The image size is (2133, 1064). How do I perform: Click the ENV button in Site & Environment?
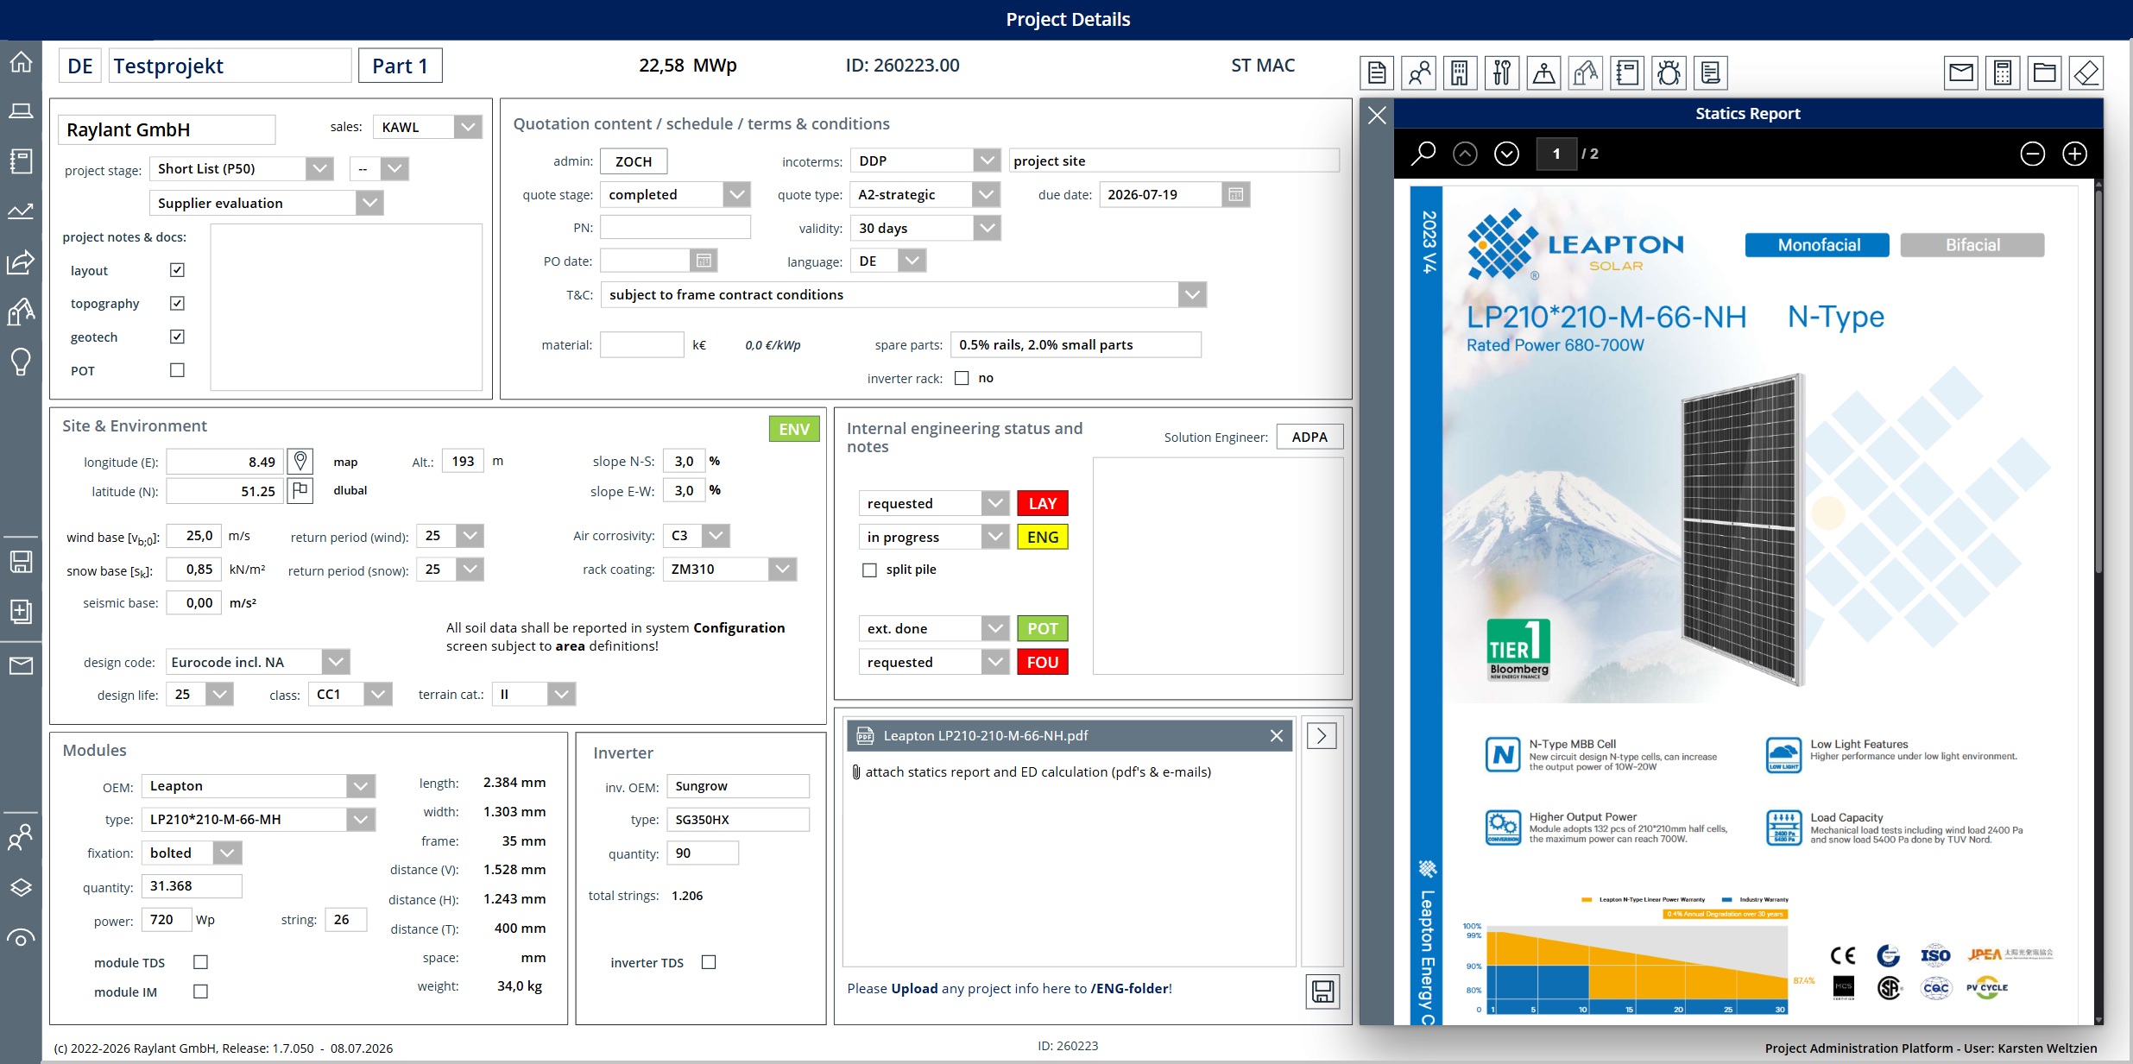pos(794,429)
